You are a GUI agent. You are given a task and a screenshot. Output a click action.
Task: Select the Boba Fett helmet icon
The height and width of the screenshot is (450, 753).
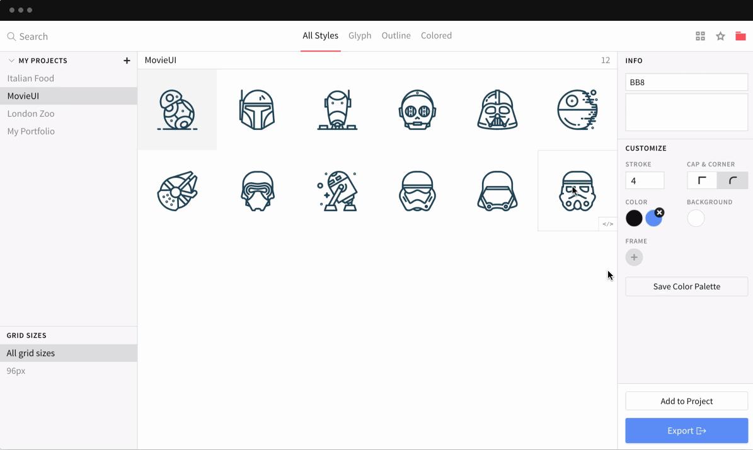coord(257,110)
